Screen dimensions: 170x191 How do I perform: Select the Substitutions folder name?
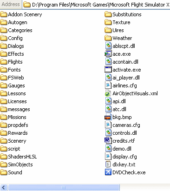pyautogui.click(x=127, y=14)
